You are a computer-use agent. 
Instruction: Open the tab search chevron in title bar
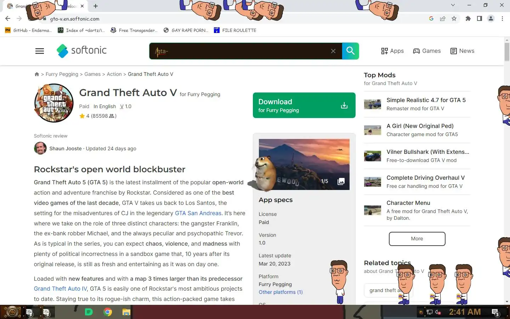tap(453, 5)
